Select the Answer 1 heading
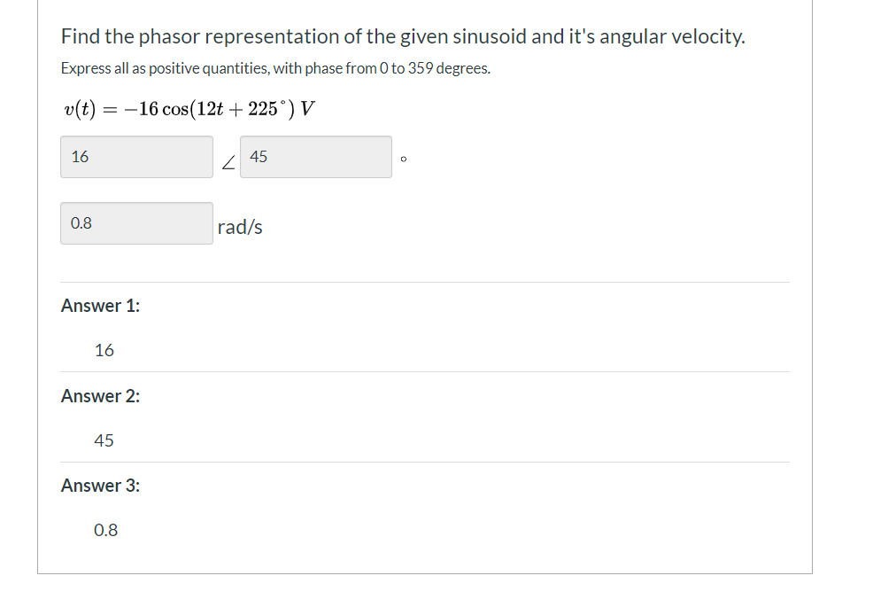Screen dimensions: 873x607 [x=100, y=306]
